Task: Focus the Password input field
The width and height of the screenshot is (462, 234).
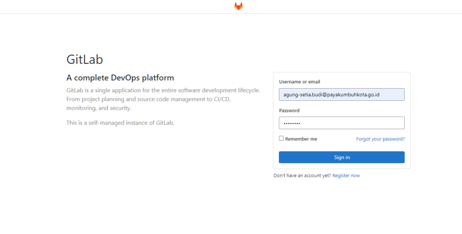Action: pyautogui.click(x=342, y=123)
